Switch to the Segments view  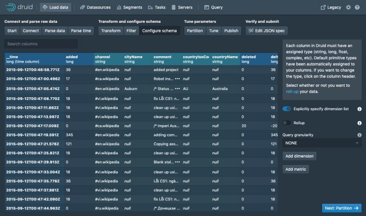coord(129,7)
